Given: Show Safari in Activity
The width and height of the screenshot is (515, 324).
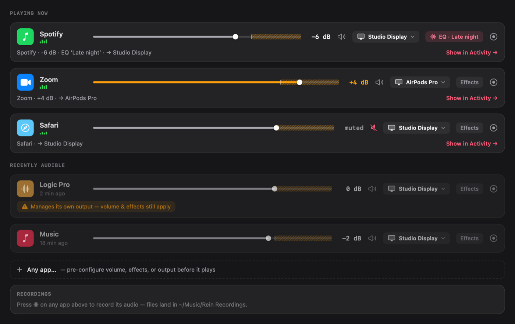Looking at the screenshot, I should click(x=472, y=144).
